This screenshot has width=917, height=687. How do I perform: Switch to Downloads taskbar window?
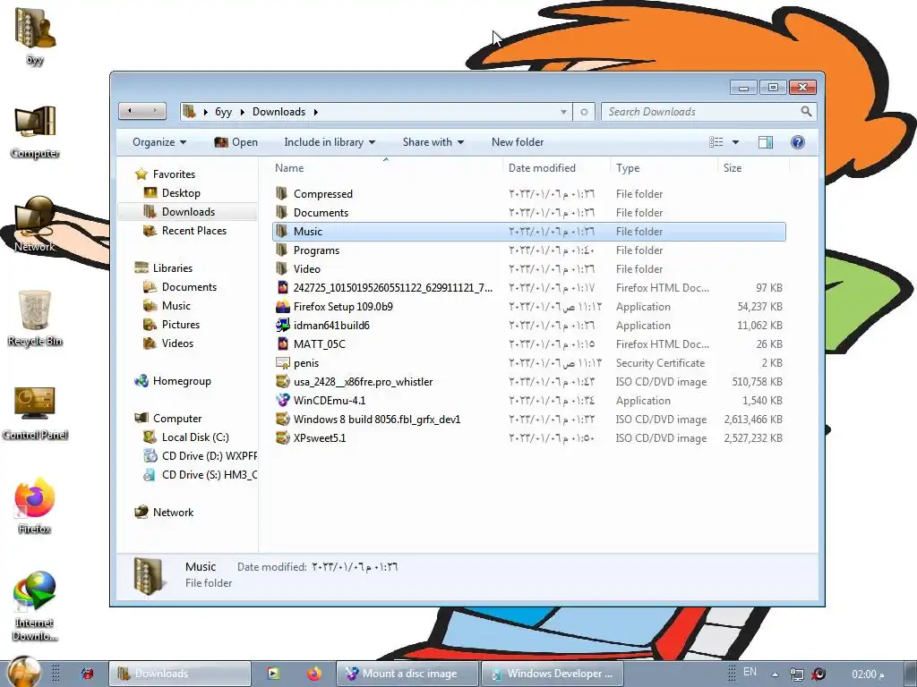click(180, 674)
